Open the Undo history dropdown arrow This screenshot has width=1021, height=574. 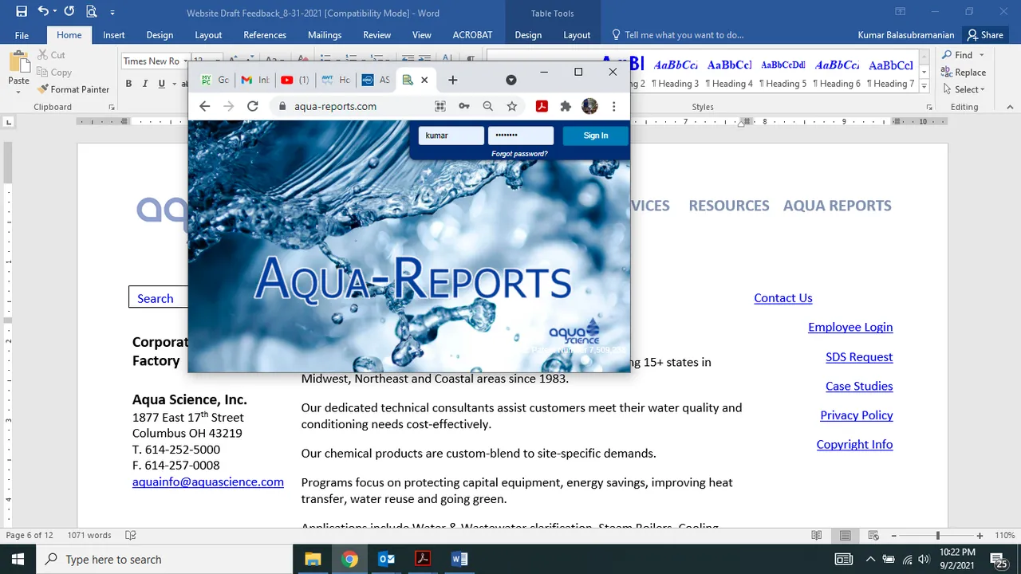click(54, 12)
